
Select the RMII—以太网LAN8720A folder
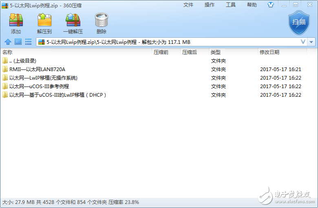pos(37,69)
